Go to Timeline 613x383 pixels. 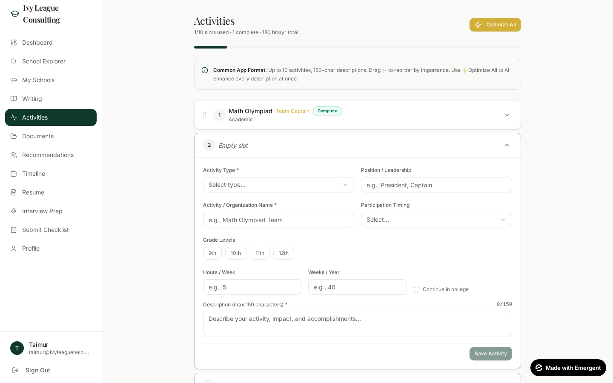pyautogui.click(x=51, y=174)
